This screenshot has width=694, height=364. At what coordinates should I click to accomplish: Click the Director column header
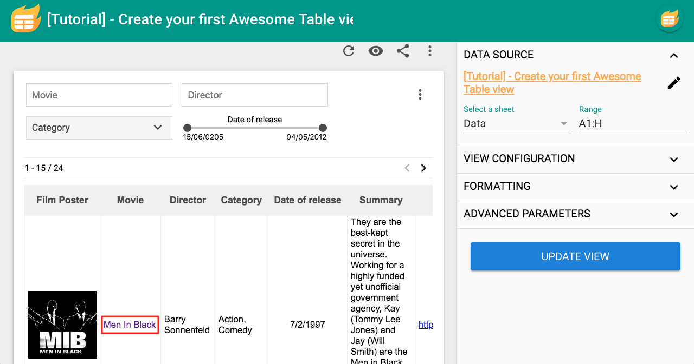tap(188, 200)
